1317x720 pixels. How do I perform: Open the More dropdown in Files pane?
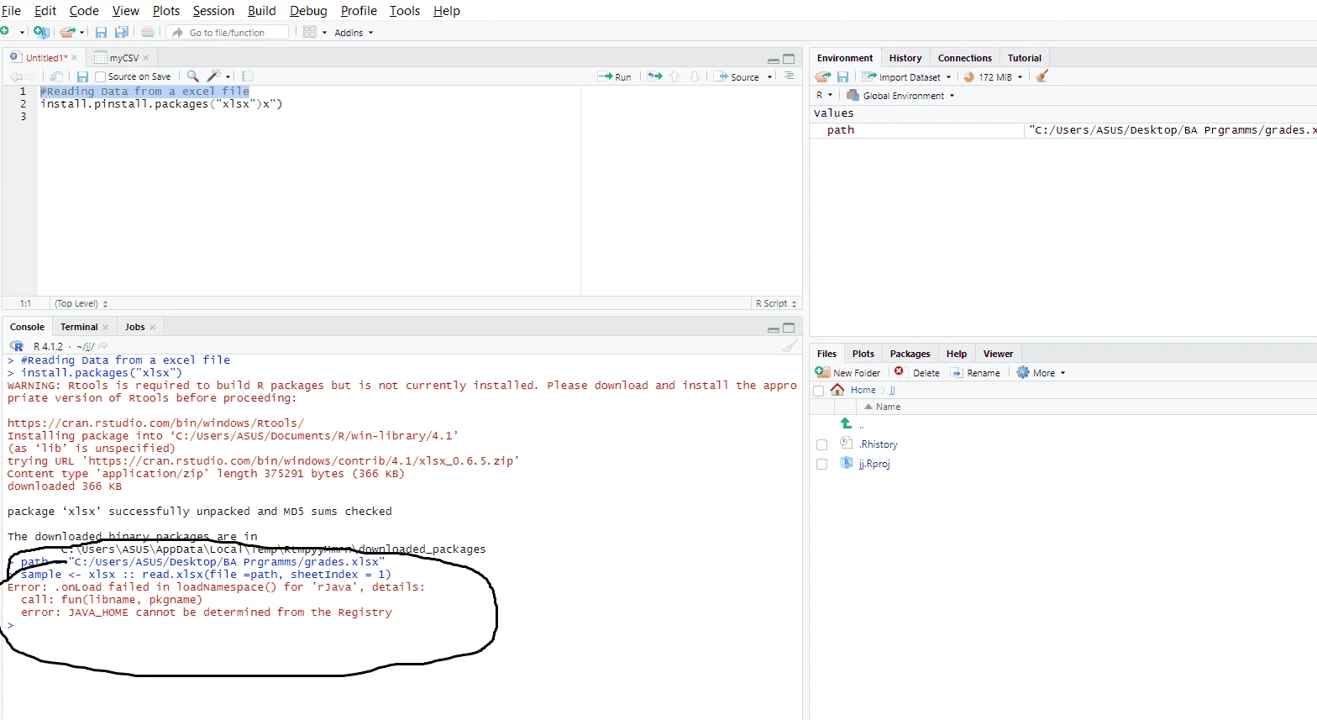click(1041, 373)
